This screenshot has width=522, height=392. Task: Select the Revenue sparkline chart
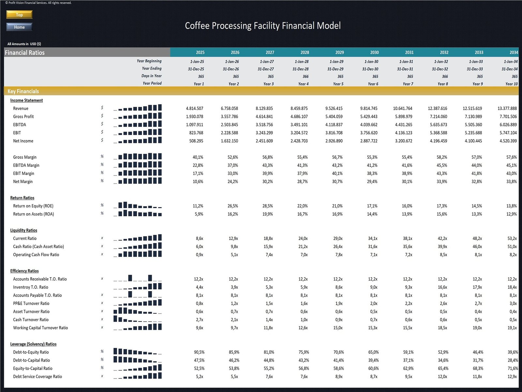click(137, 108)
